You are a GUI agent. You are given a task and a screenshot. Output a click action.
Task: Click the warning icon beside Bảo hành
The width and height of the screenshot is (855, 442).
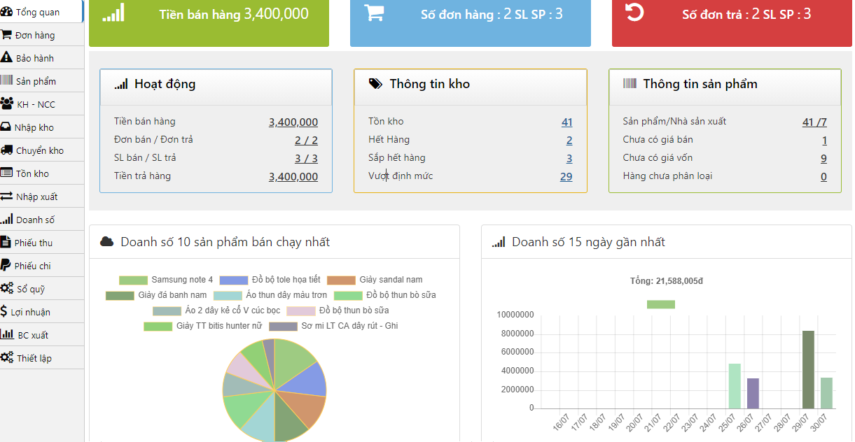[7, 58]
